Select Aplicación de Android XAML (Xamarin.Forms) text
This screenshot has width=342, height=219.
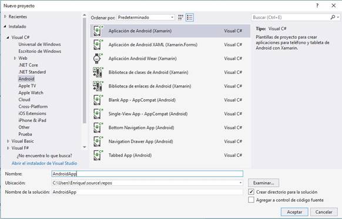pyautogui.click(x=153, y=45)
